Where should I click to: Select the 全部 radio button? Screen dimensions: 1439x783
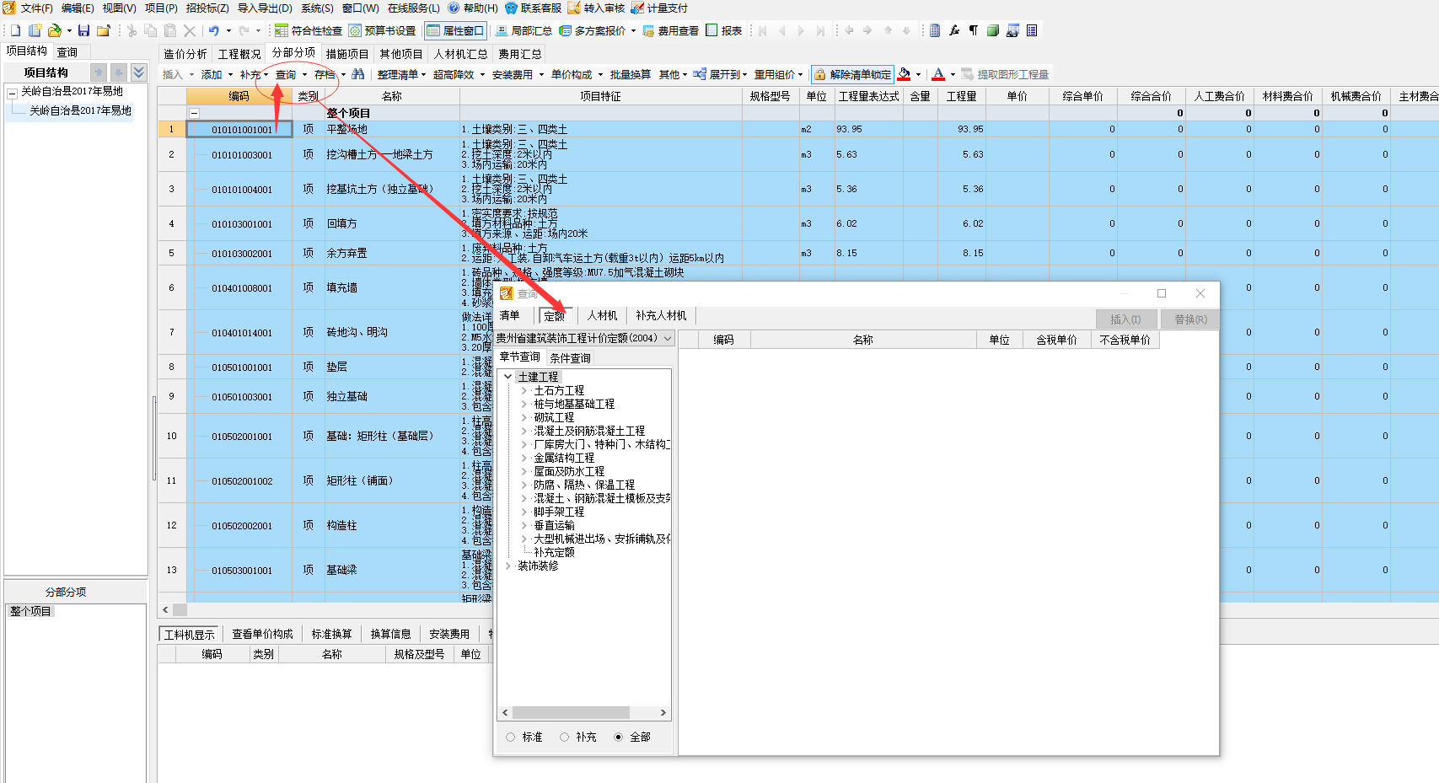point(619,737)
